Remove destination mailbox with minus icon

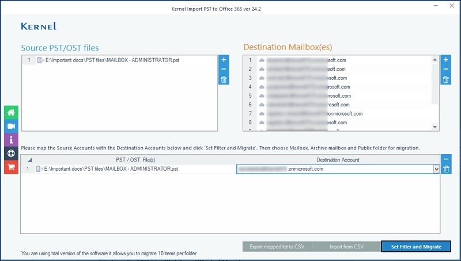pyautogui.click(x=445, y=69)
